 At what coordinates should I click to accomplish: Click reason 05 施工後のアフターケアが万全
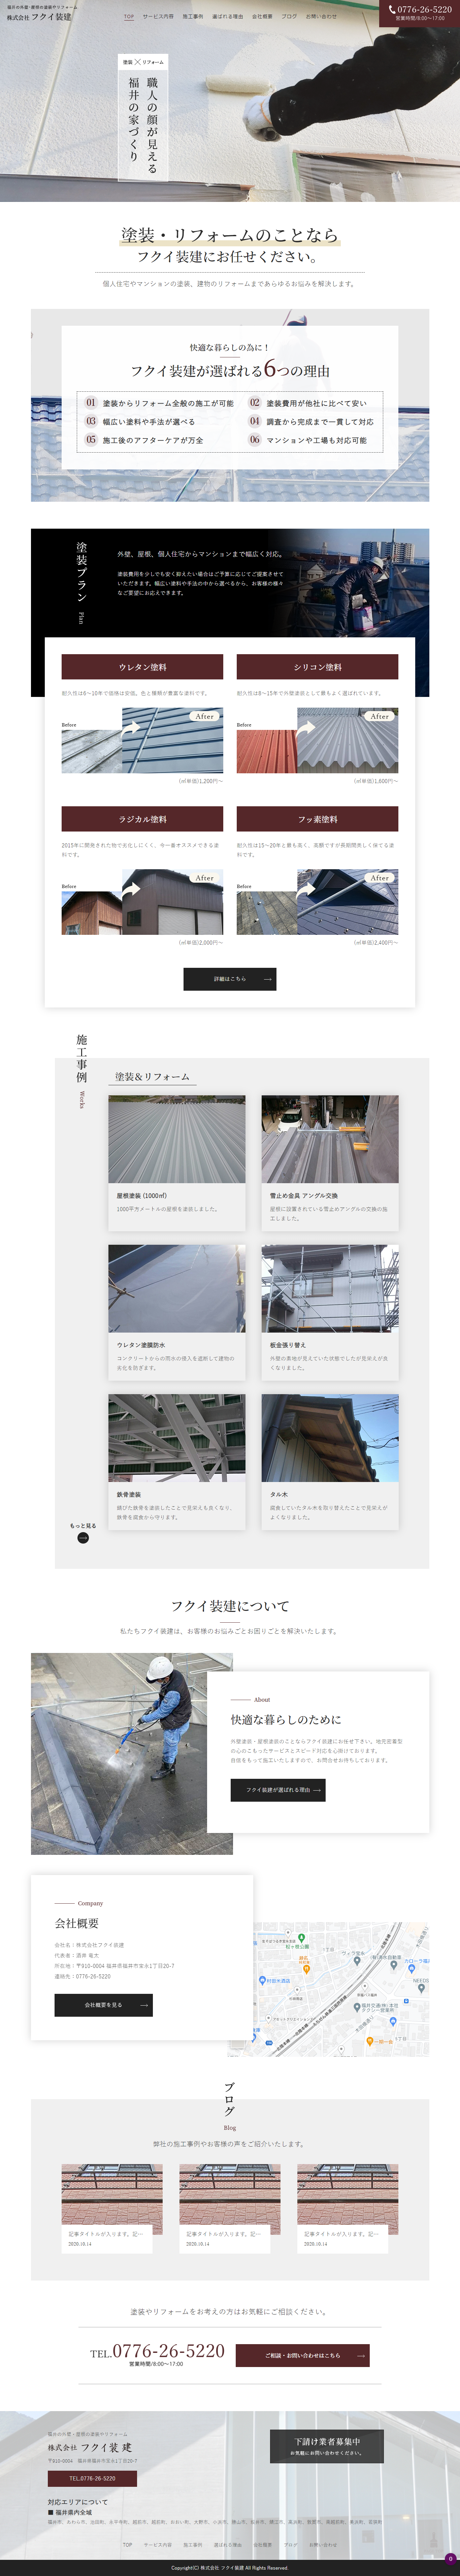[144, 440]
